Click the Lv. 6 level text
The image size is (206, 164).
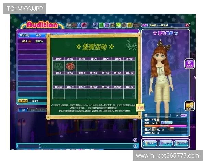click(154, 123)
